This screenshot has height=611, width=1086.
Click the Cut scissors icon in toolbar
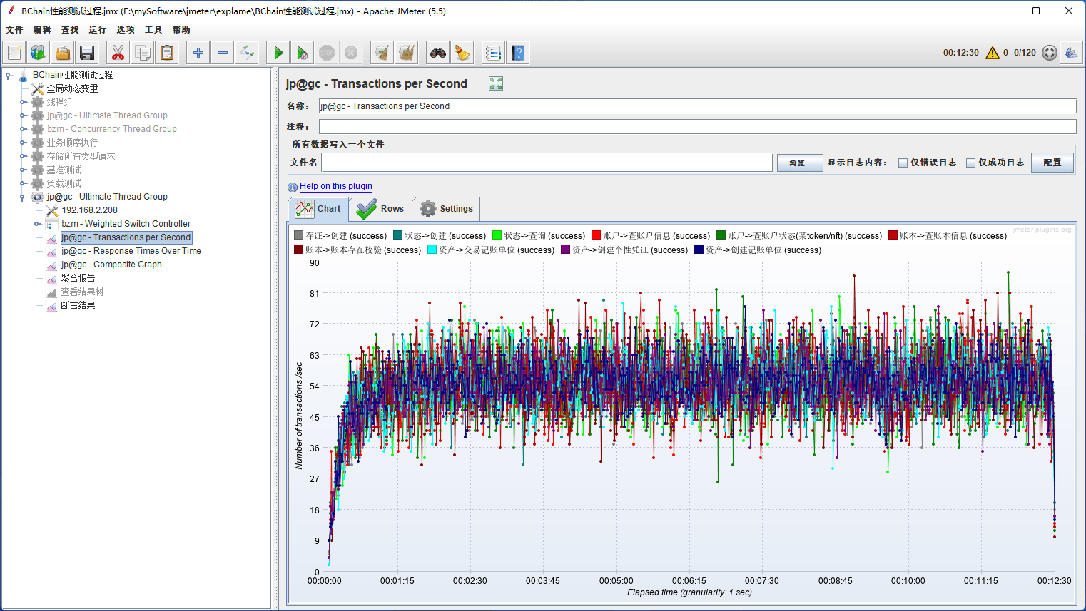point(118,53)
